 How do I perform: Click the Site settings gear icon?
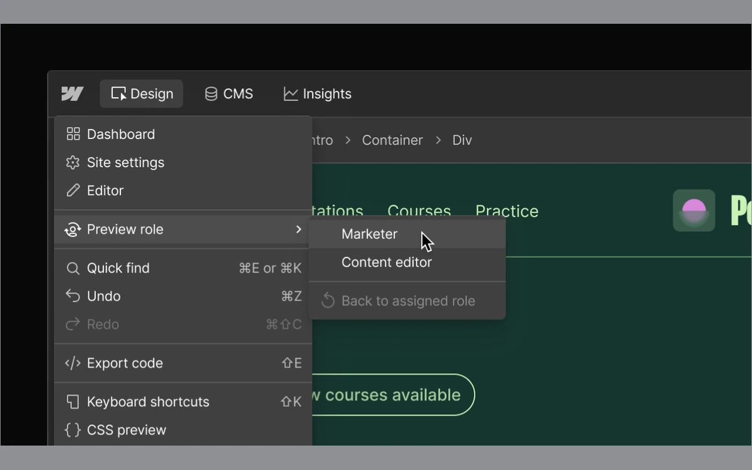73,162
